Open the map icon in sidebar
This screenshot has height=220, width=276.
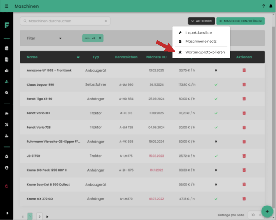click(x=7, y=70)
